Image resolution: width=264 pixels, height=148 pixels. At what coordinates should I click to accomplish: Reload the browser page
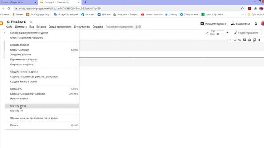[9, 9]
